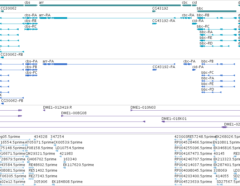The width and height of the screenshot is (240, 186).
Task: Select protein cbc-PA
Action: (187, 64)
